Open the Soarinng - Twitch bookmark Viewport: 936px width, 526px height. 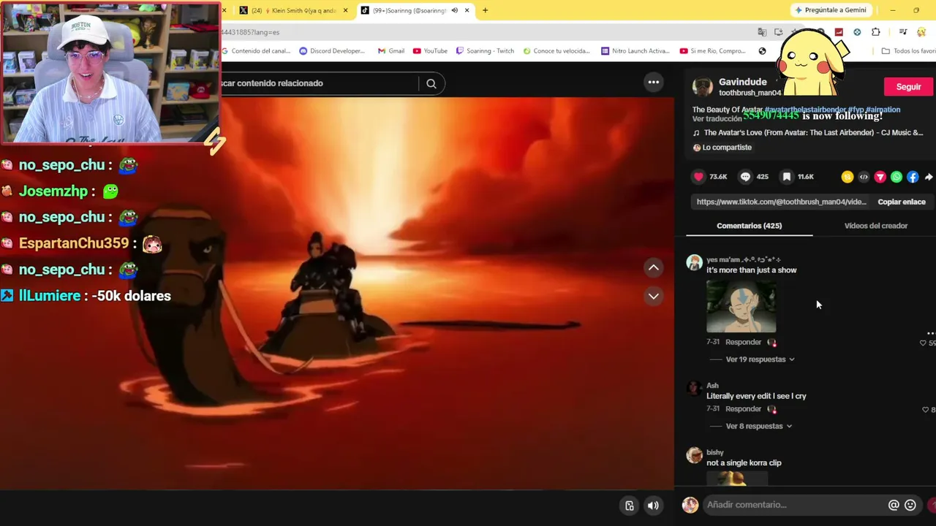coord(485,51)
